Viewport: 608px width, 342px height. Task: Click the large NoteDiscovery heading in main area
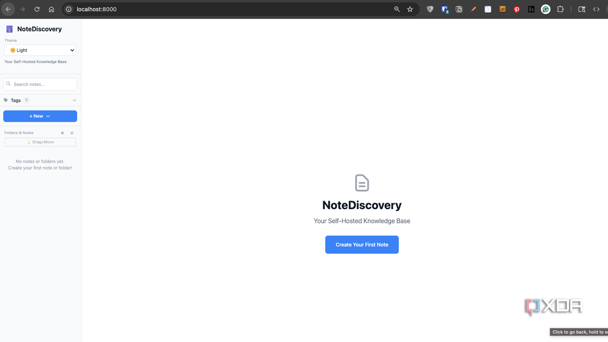pos(362,205)
